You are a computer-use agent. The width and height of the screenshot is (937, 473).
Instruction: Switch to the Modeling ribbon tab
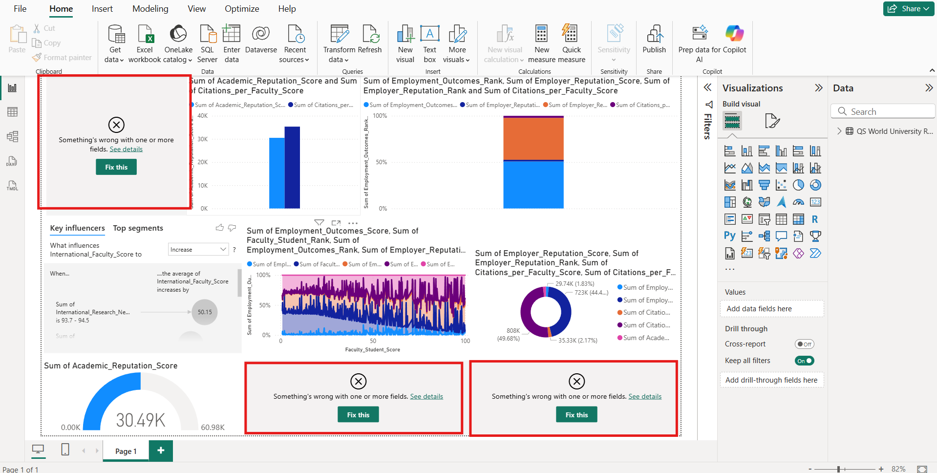[x=149, y=8]
